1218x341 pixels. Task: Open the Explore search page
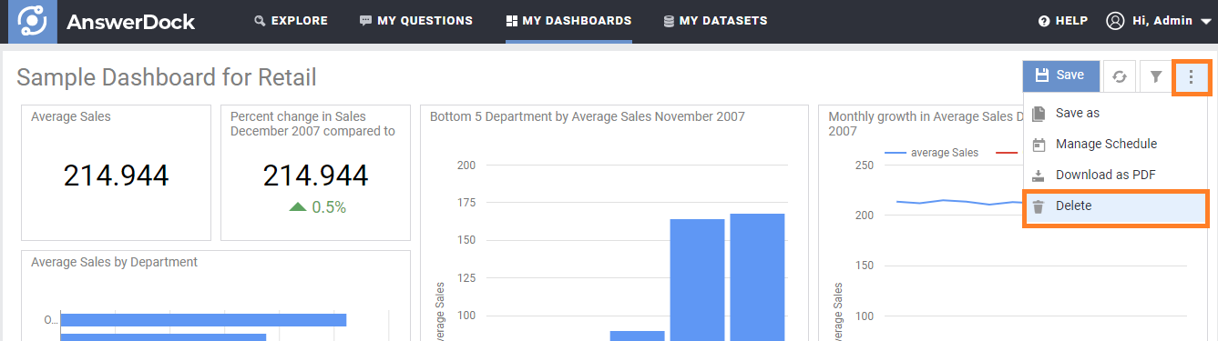coord(291,20)
